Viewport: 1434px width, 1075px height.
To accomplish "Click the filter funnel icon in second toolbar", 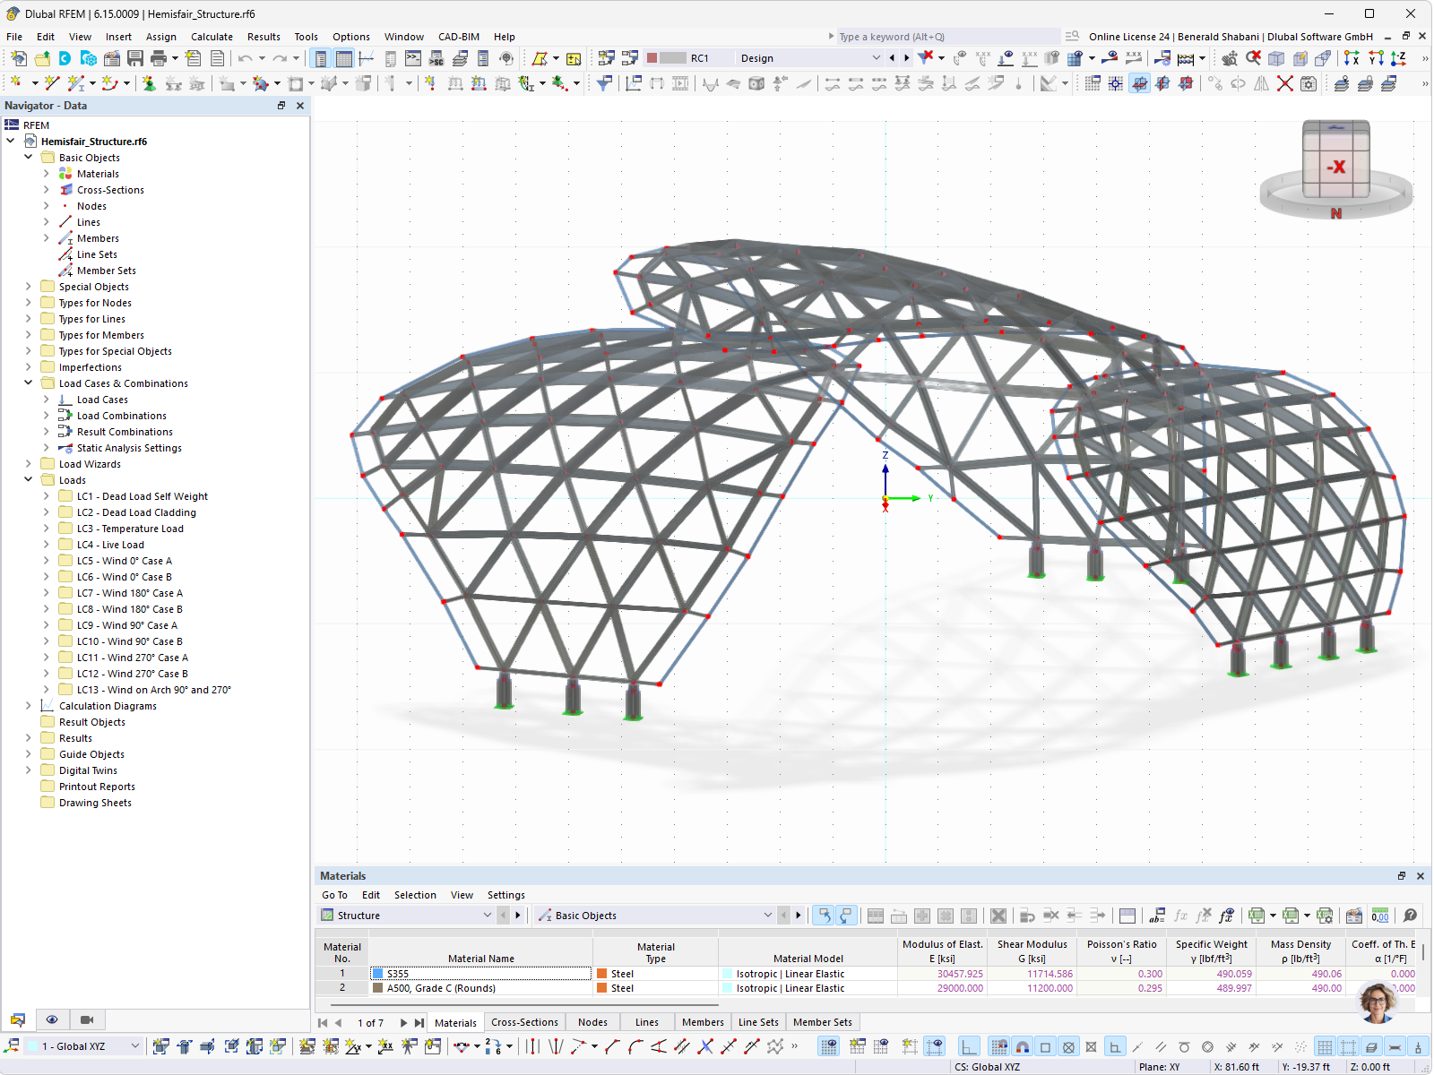I will tap(605, 83).
